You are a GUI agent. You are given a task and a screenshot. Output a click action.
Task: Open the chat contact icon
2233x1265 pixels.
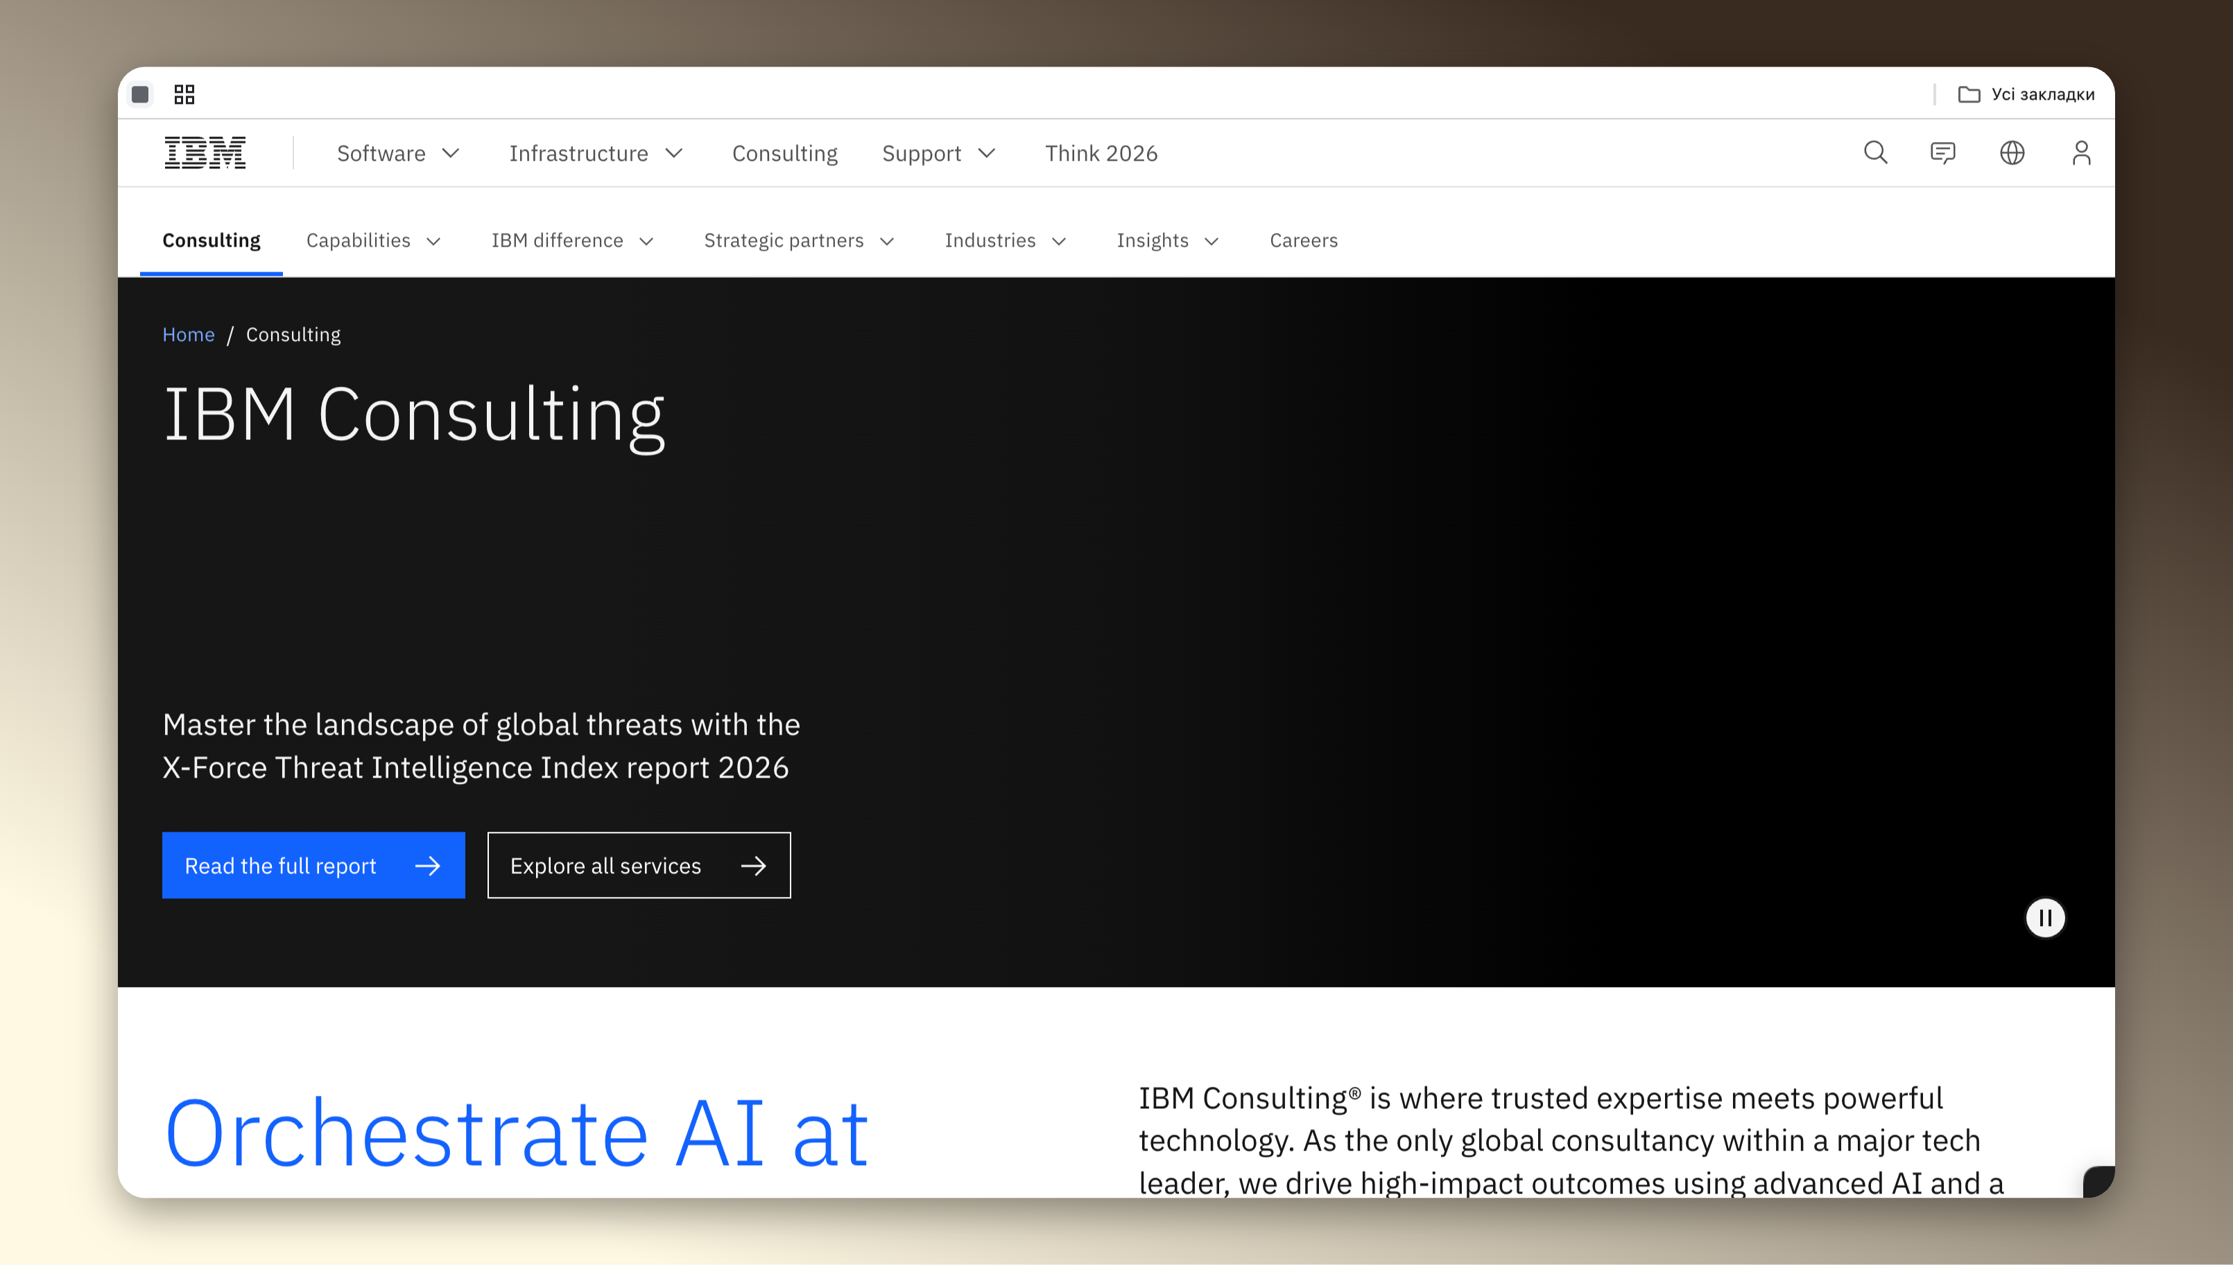[x=1942, y=153]
